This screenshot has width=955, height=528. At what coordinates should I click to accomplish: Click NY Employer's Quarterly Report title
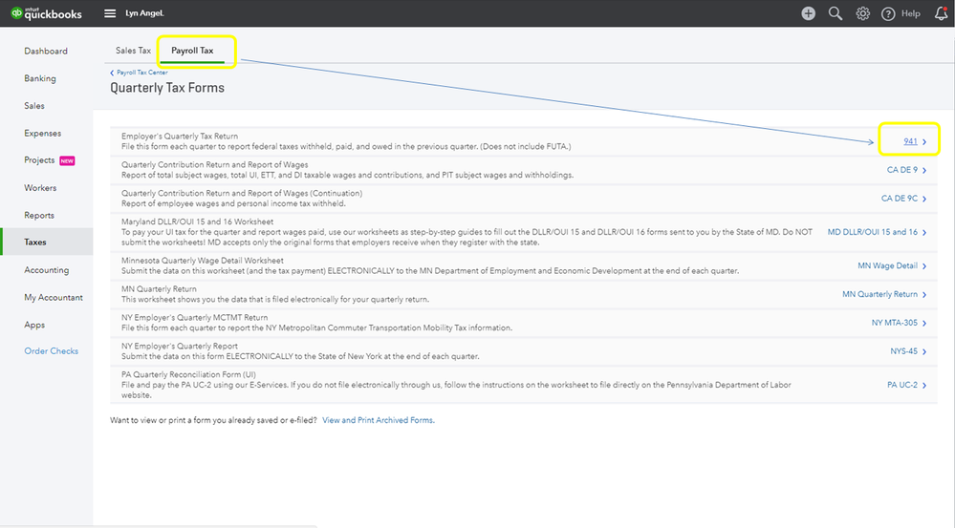pyautogui.click(x=179, y=347)
